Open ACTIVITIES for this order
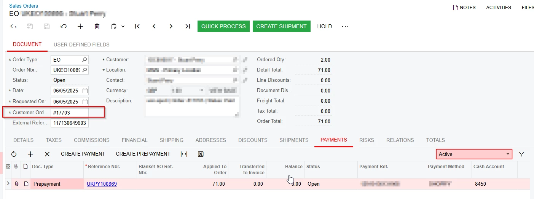This screenshot has width=534, height=199. click(x=499, y=7)
